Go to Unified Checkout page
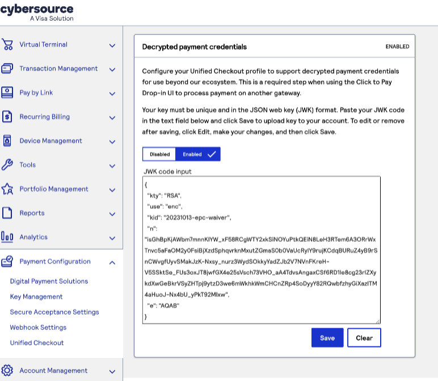This screenshot has height=381, width=438. tap(37, 343)
